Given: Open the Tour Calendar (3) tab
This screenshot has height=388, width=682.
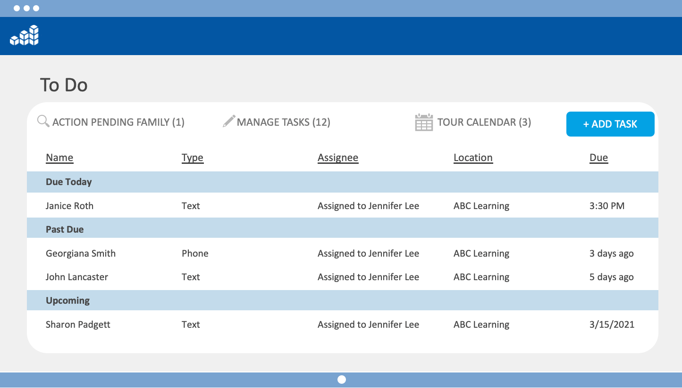Looking at the screenshot, I should coord(484,122).
